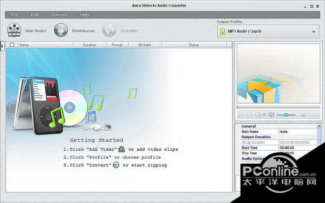The image size is (325, 203).
Task: Click the preview thumbnail image
Action: [279, 73]
